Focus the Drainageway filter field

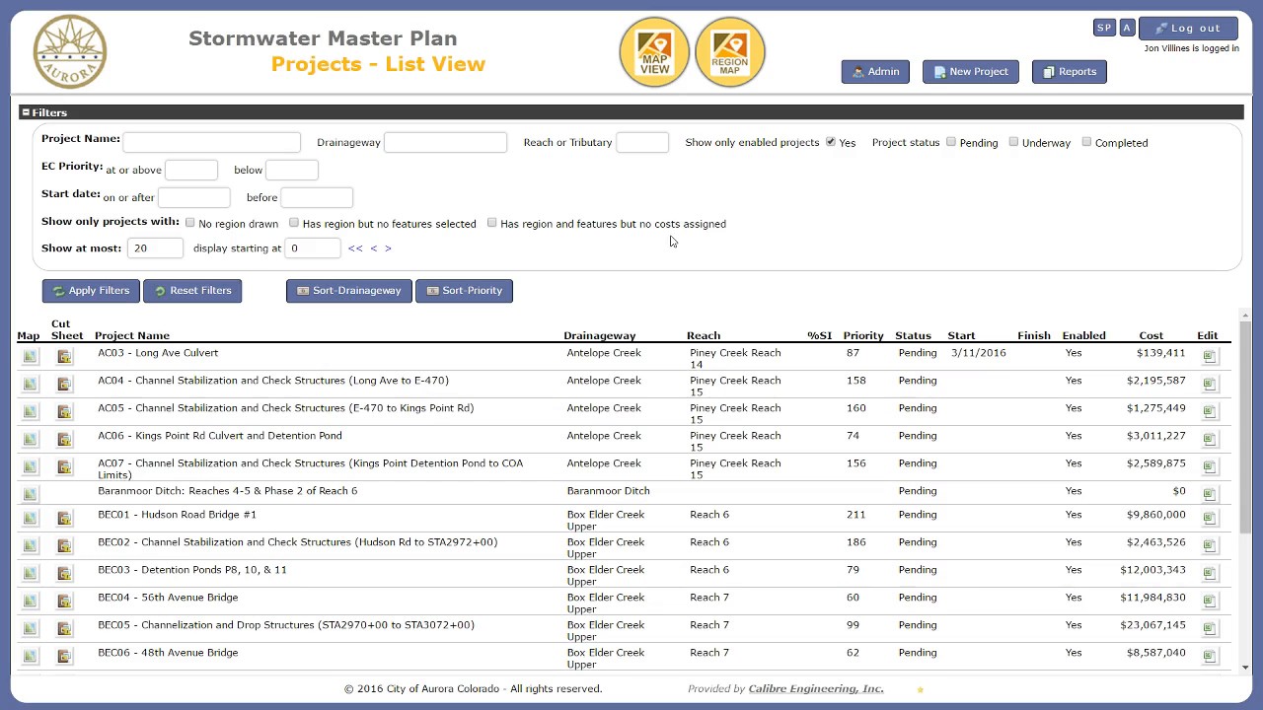point(445,142)
